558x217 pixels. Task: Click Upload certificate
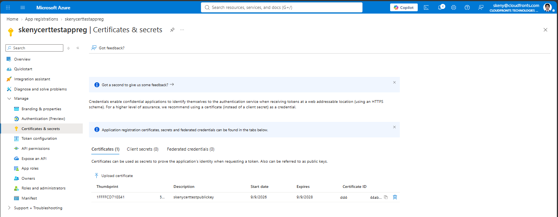tap(113, 176)
